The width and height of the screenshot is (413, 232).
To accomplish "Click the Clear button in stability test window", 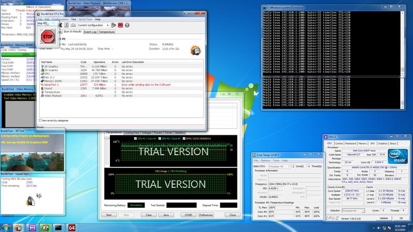I will (149, 215).
